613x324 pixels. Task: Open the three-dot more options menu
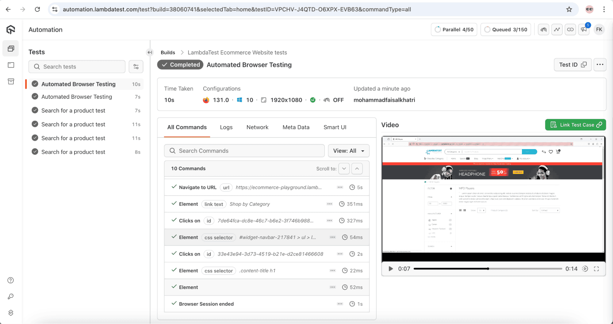pyautogui.click(x=600, y=65)
